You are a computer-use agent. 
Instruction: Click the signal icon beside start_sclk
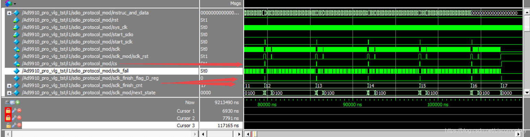[16, 42]
